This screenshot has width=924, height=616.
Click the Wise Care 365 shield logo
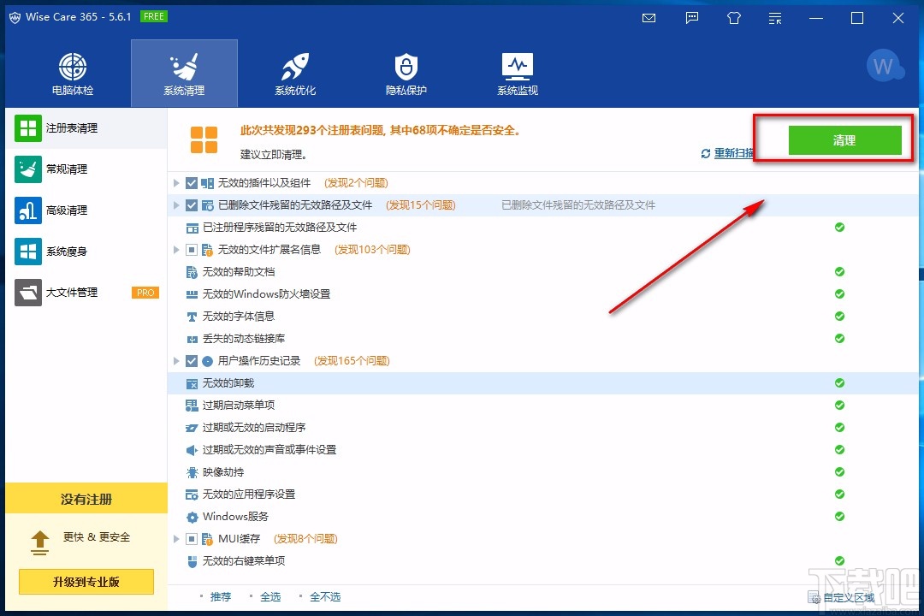pyautogui.click(x=15, y=18)
